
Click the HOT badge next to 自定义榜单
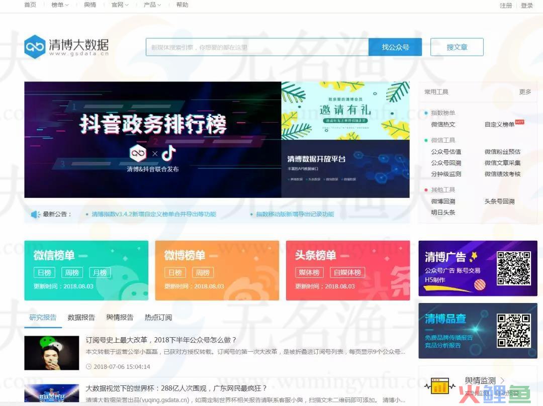click(519, 122)
